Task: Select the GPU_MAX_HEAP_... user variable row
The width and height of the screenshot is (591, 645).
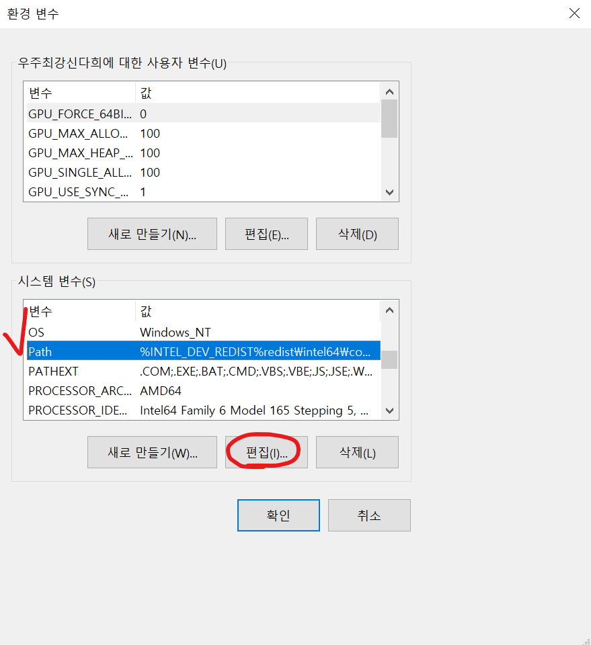Action: point(203,153)
